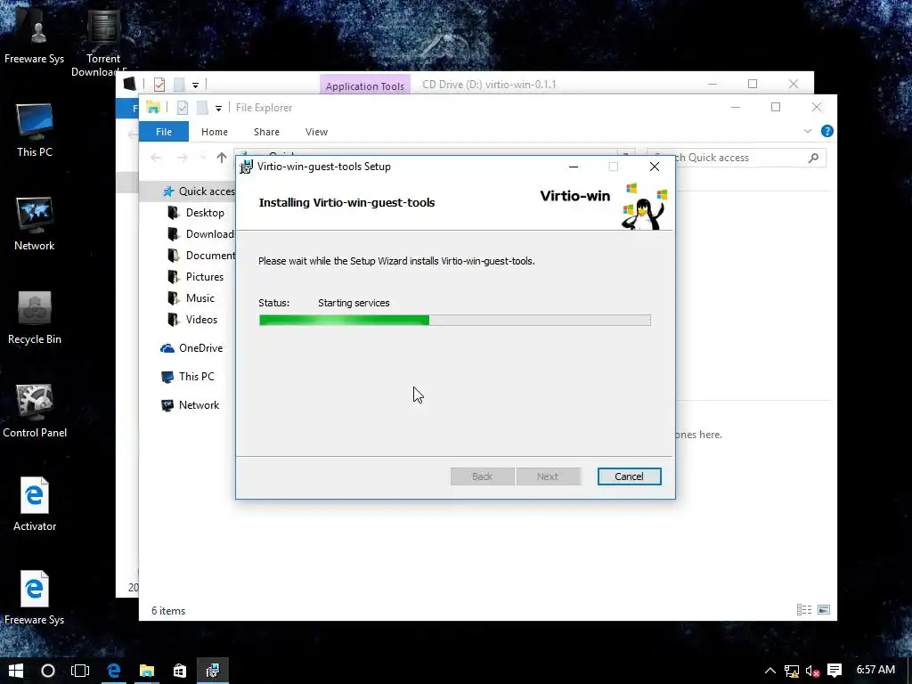This screenshot has width=912, height=684.
Task: Click the Virtio setup window title icon
Action: (x=246, y=167)
